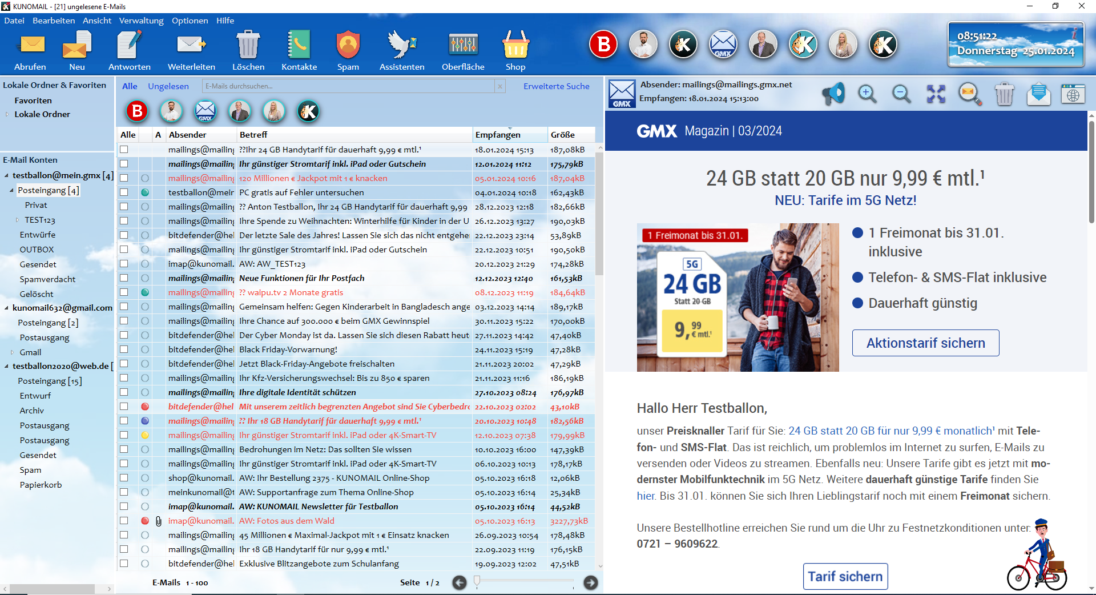The height and width of the screenshot is (595, 1096).
Task: Tick checkbox for 'Neue Funktionen für Ihr Postfach'
Action: click(124, 278)
